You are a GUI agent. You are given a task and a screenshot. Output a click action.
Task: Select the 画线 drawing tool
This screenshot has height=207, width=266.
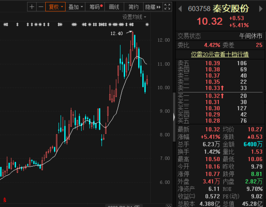pos(114,7)
